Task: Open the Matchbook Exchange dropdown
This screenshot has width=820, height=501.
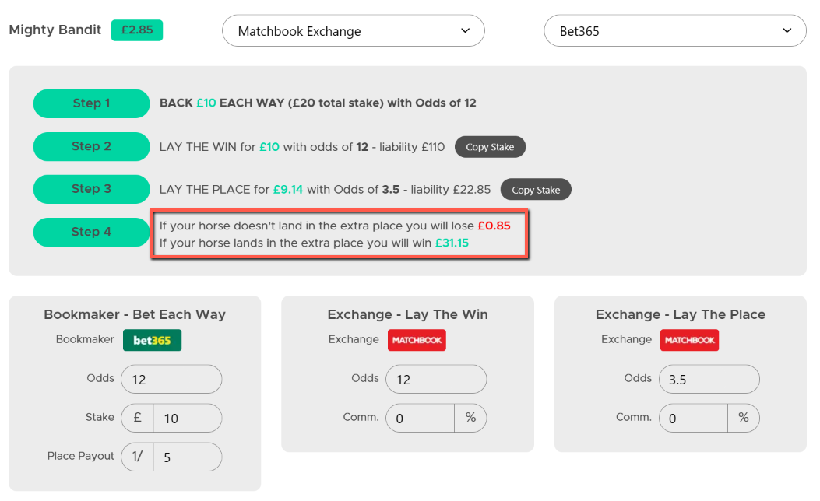Action: click(x=354, y=31)
